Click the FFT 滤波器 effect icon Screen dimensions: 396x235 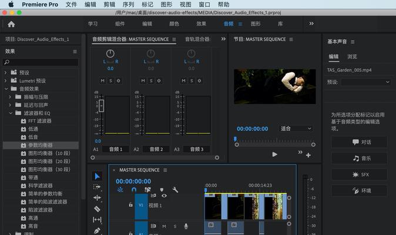point(24,121)
